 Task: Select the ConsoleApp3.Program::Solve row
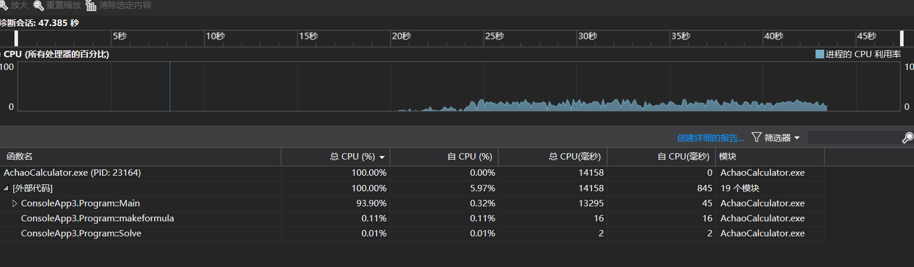[x=81, y=233]
